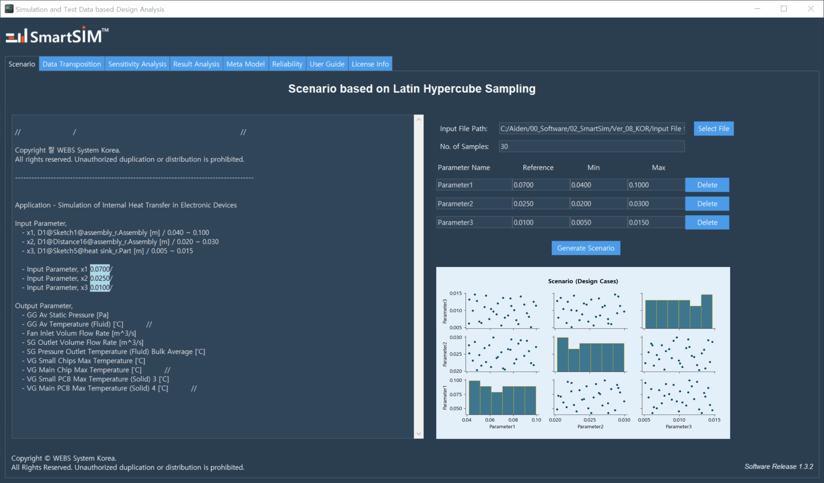Image resolution: width=824 pixels, height=483 pixels.
Task: Close the SmartSIM window
Action: [810, 9]
